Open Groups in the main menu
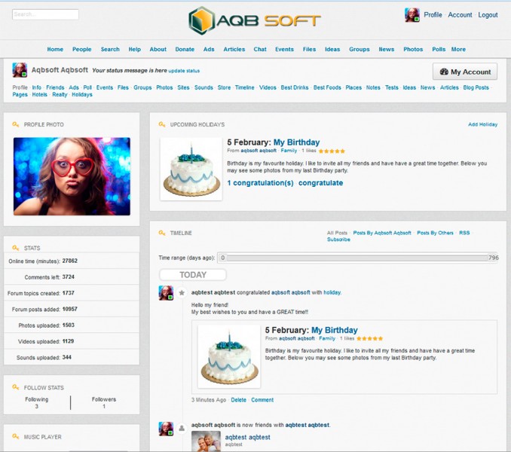The image size is (511, 452). pos(360,49)
